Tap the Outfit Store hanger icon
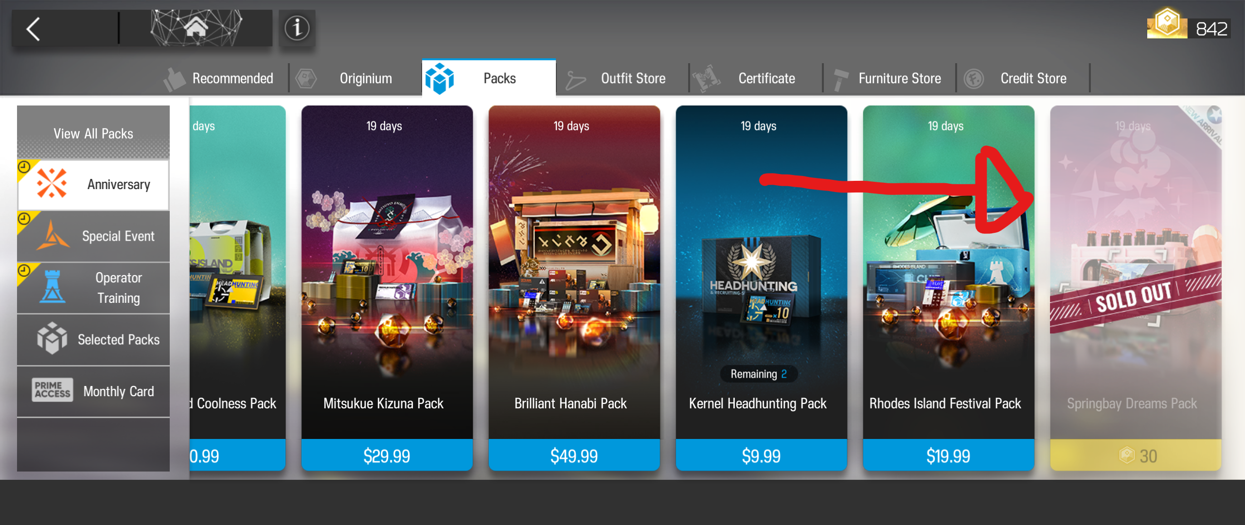The image size is (1245, 525). click(575, 80)
